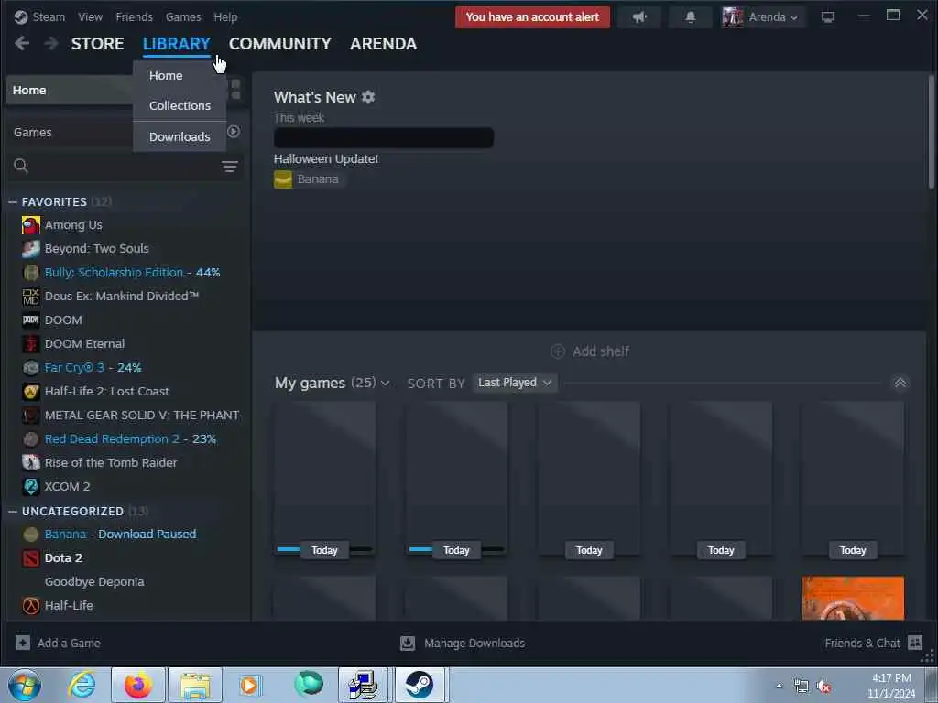The height and width of the screenshot is (703, 938).
Task: Open What's New settings gear
Action: pos(368,97)
